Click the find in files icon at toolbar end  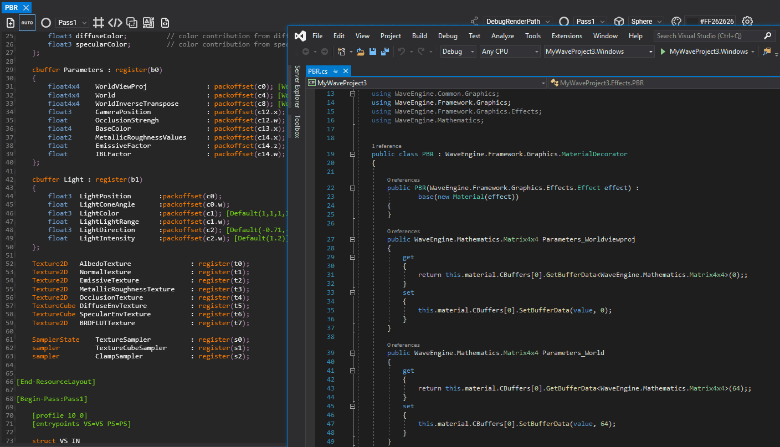(767, 52)
